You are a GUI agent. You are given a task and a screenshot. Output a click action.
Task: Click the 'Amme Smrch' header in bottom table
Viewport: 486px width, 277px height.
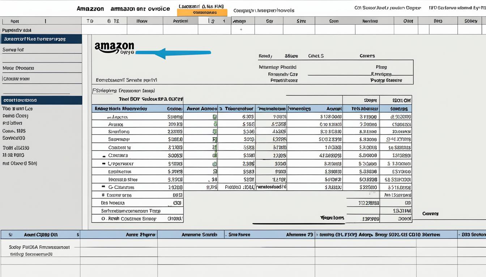point(199,235)
